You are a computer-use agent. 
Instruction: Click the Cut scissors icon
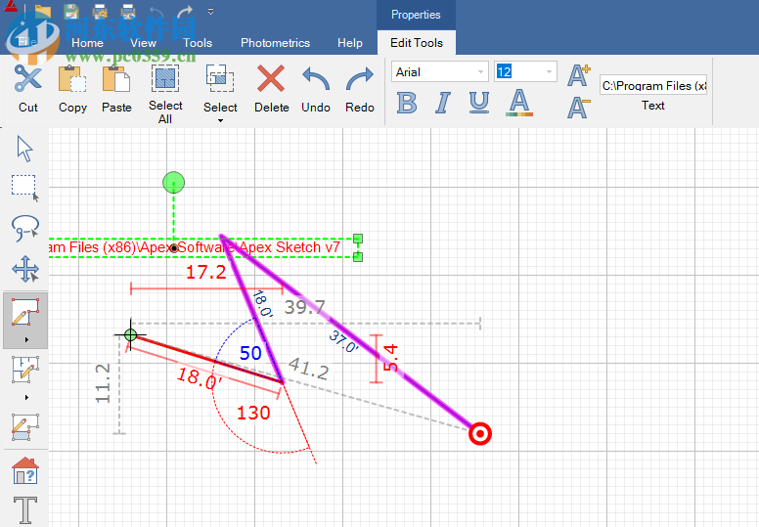pos(27,80)
